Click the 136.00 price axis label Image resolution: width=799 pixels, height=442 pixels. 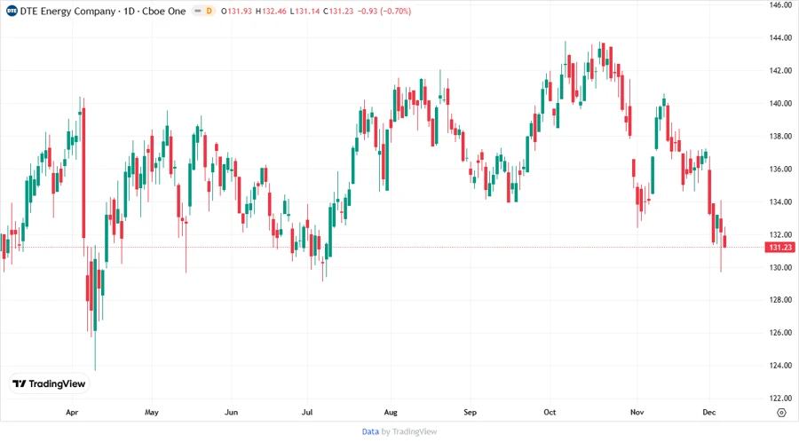780,169
